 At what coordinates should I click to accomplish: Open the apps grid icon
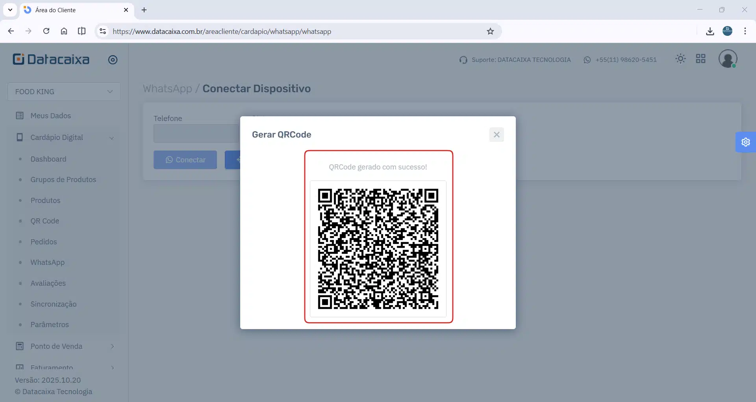(700, 58)
